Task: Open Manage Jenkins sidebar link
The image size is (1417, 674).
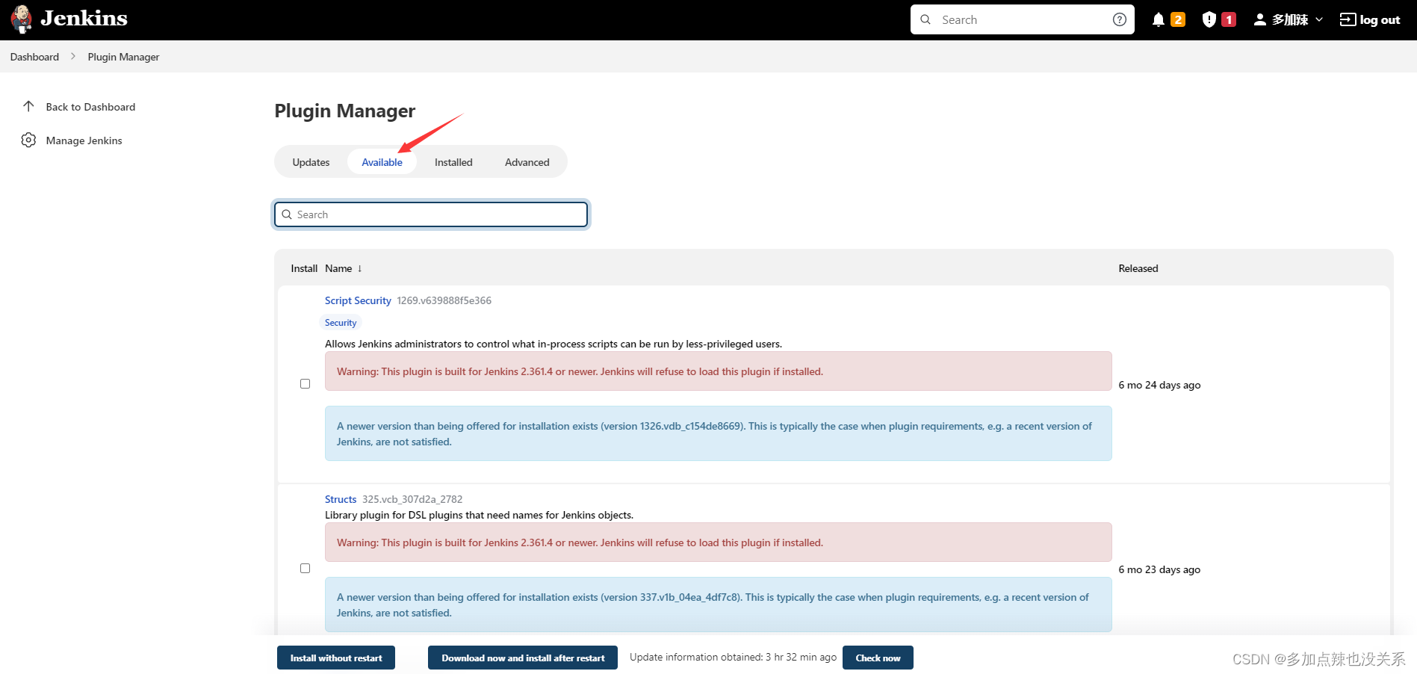Action: pos(84,140)
